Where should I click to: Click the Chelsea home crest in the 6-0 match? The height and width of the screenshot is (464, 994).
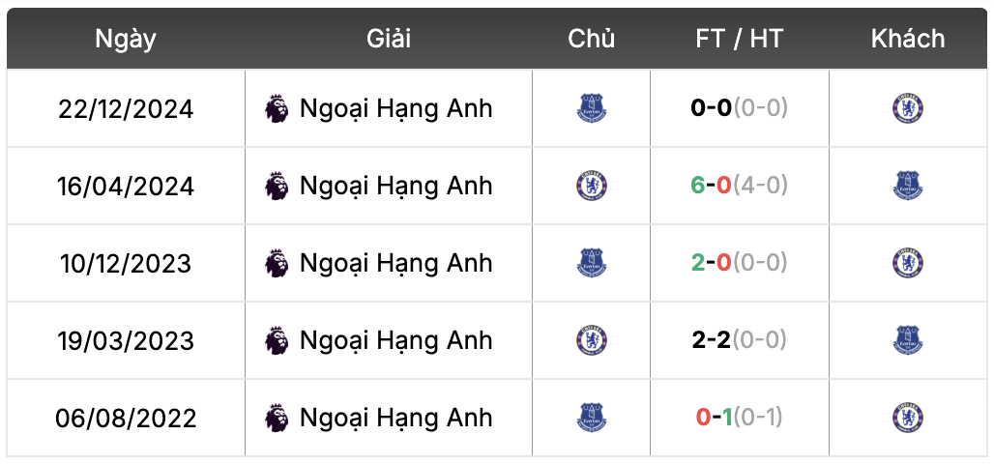click(591, 186)
